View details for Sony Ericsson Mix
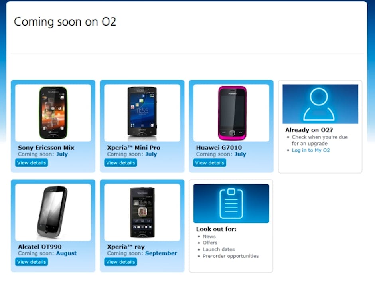Viewport: 375px width, 283px height. (x=32, y=163)
